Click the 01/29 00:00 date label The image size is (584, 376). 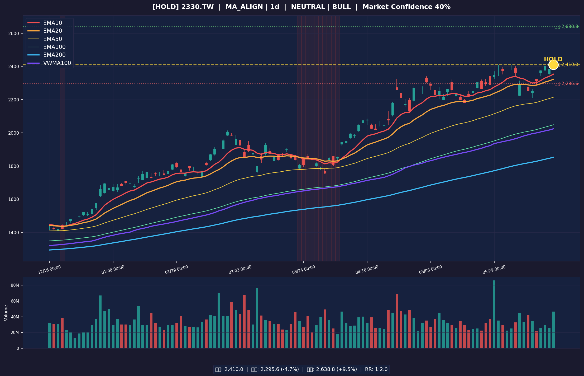click(176, 270)
